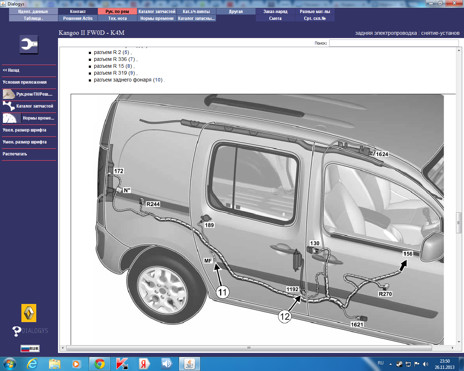Open Рук.рем/ТН/Реш sidebar item with wrench icon
Image resolution: width=464 pixels, height=371 pixels.
pyautogui.click(x=29, y=94)
